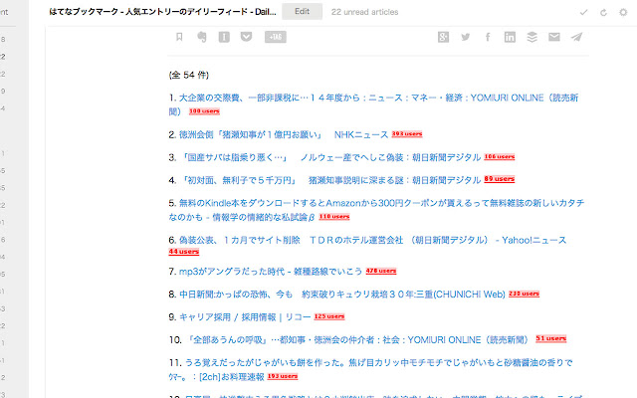The image size is (637, 398).
Task: Open article 2 徳洲会側 NHKニュース
Action: (284, 135)
